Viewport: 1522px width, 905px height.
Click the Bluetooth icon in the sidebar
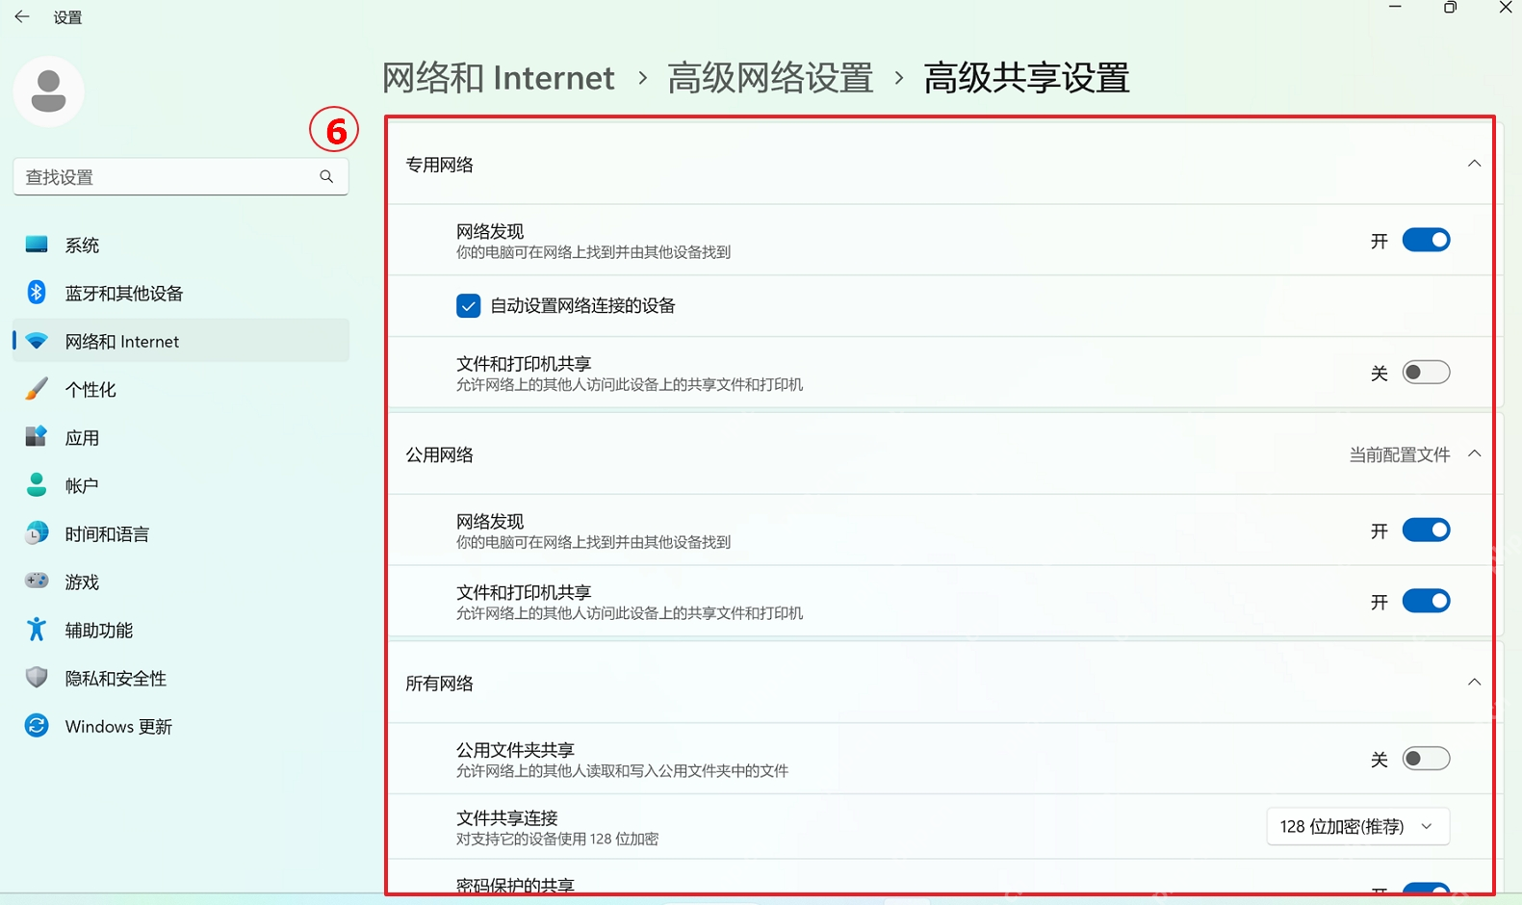click(x=37, y=293)
